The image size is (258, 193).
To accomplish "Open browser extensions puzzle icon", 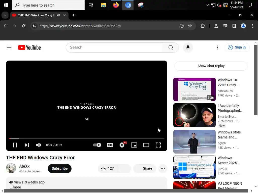I will [203, 26].
